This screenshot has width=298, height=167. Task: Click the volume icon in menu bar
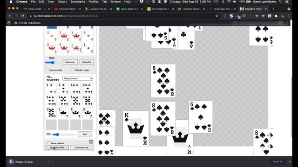coord(235,2)
